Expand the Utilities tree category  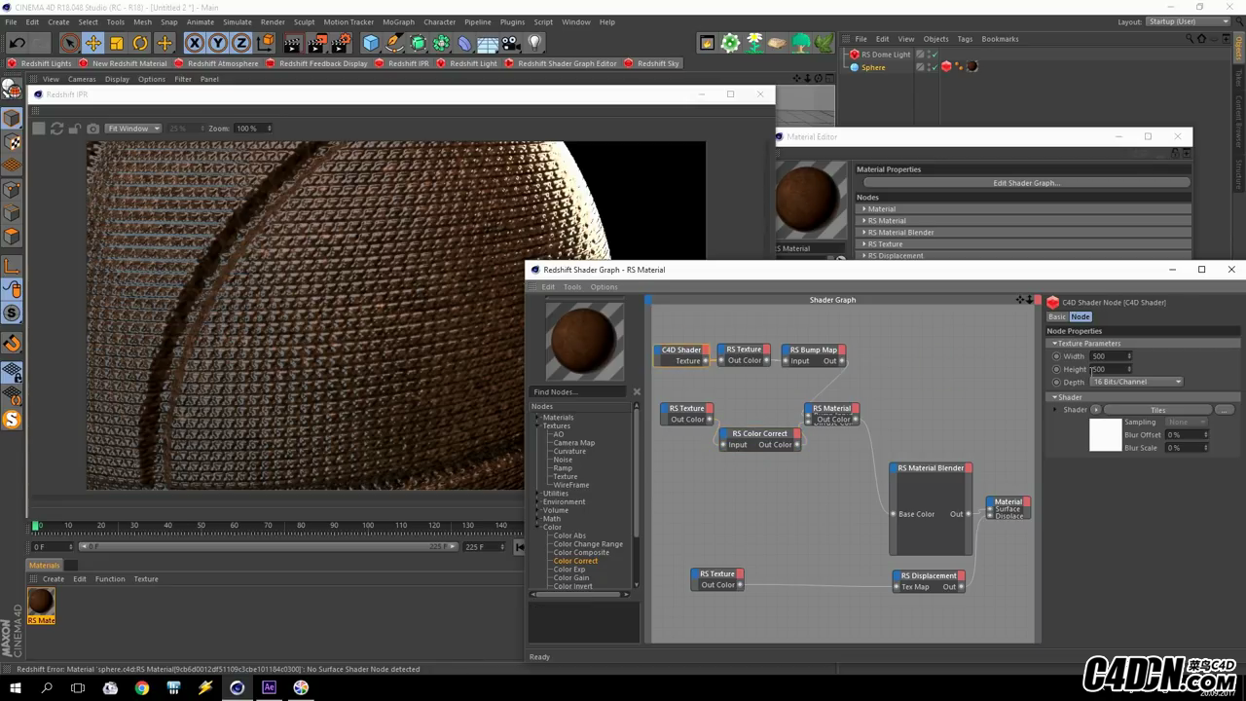pyautogui.click(x=536, y=494)
